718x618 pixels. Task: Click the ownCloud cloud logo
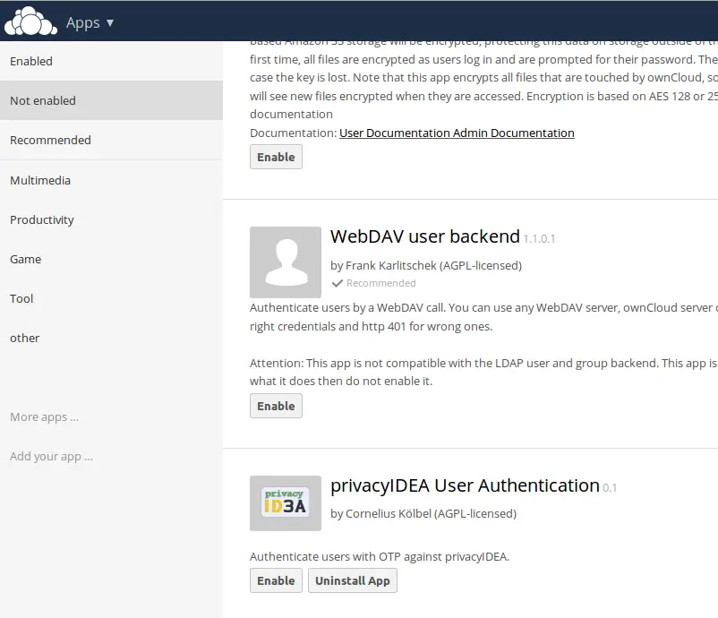30,21
